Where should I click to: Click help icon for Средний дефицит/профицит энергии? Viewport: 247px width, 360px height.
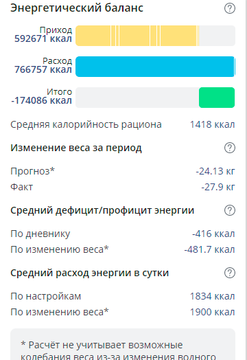pyautogui.click(x=230, y=210)
